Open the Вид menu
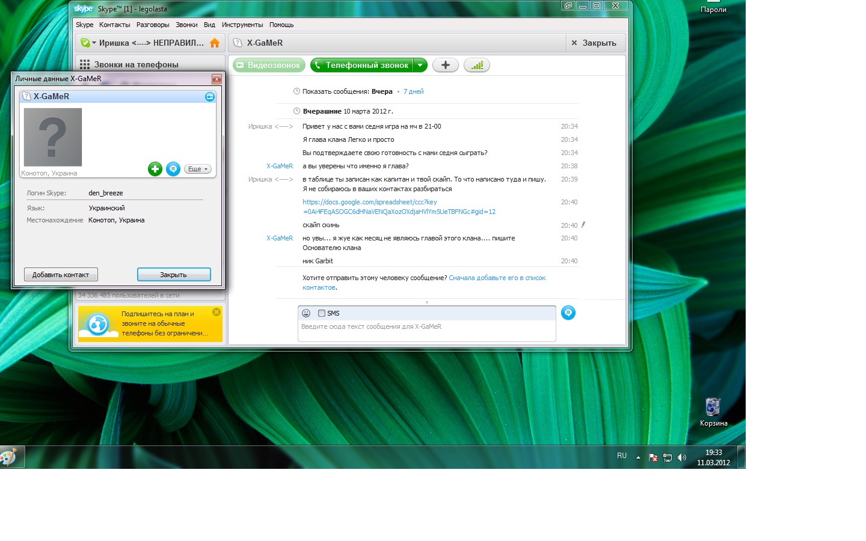The height and width of the screenshot is (541, 866). coord(209,25)
